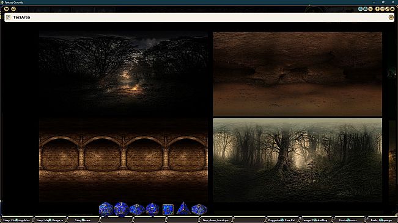Pick the rightmost blue die
Viewport: 398px width, 223px height.
click(199, 210)
